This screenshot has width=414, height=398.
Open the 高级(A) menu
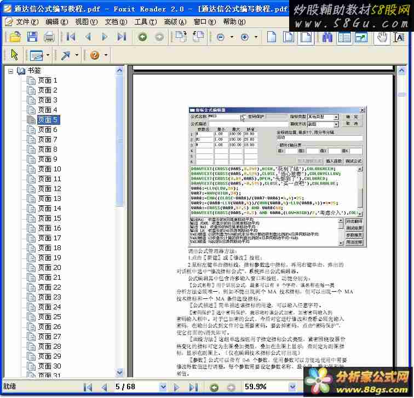pyautogui.click(x=175, y=22)
